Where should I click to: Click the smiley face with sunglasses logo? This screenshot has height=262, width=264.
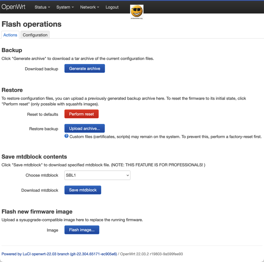[x=136, y=11]
